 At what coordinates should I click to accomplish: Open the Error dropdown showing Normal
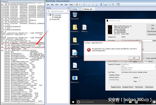tap(152, 61)
